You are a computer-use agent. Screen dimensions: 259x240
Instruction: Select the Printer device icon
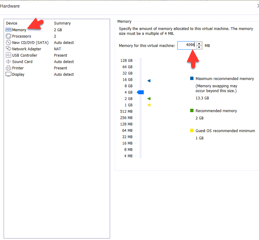tap(8, 68)
